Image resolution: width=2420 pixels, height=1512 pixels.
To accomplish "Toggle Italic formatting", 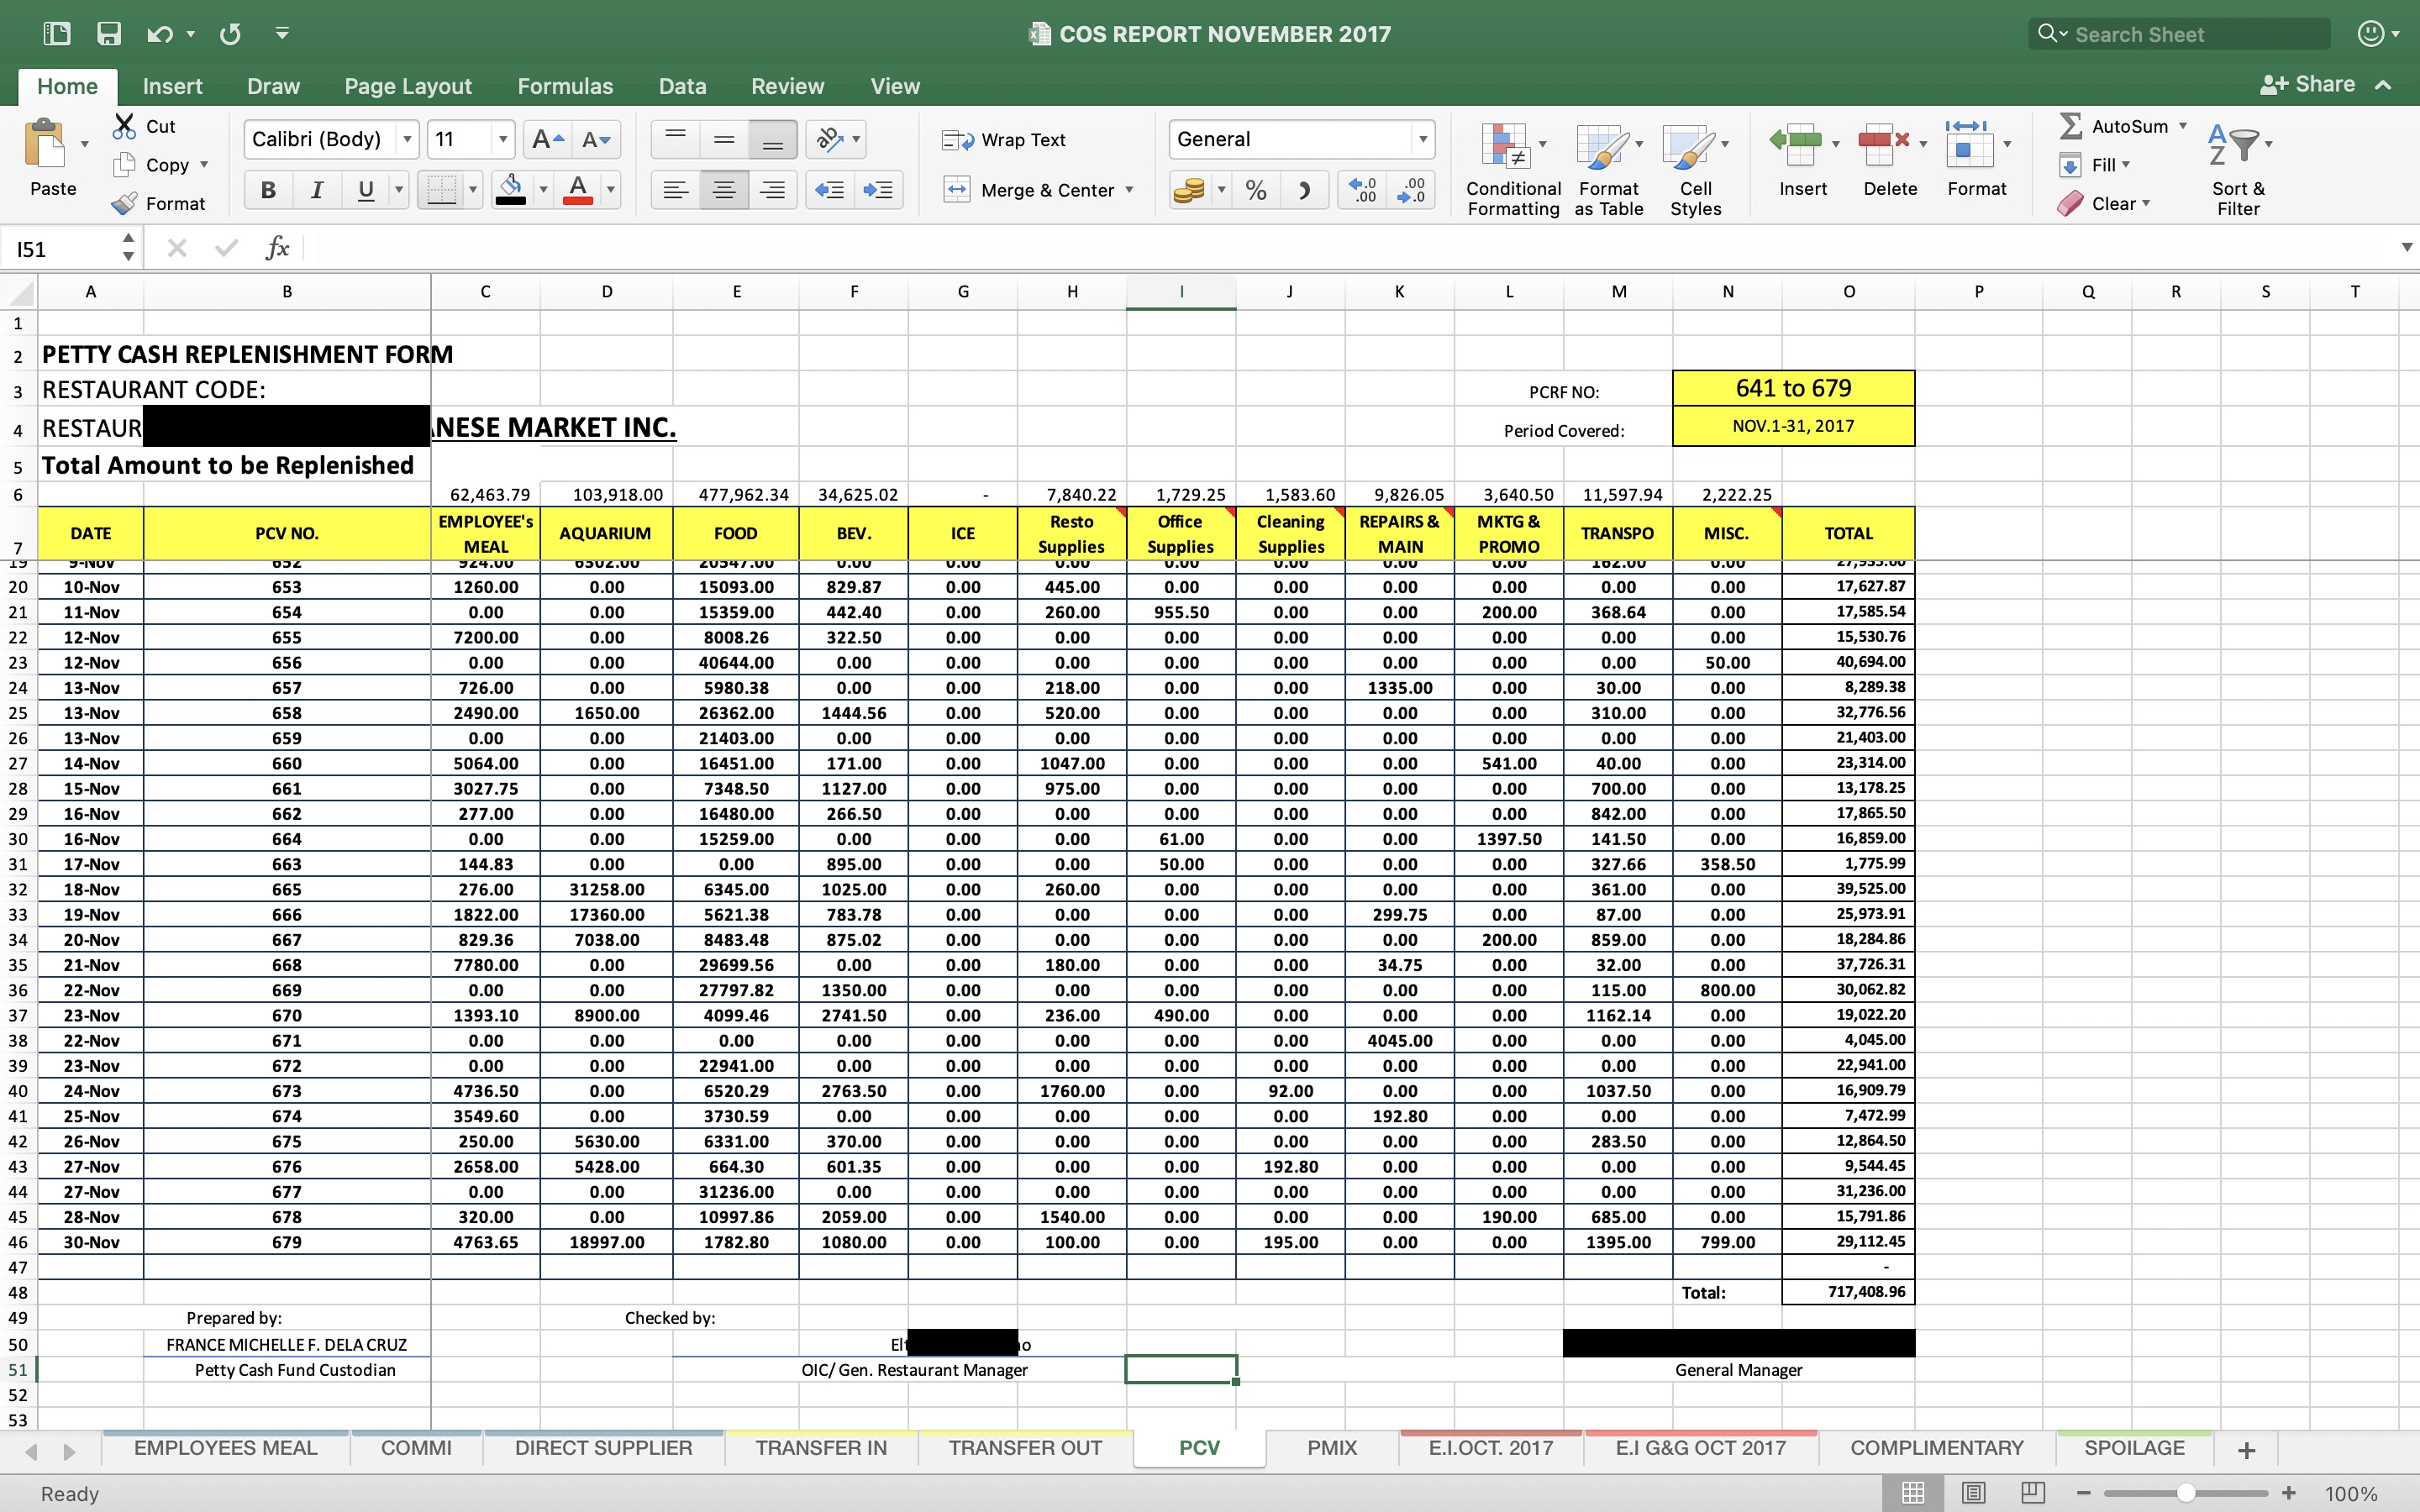I will [317, 190].
